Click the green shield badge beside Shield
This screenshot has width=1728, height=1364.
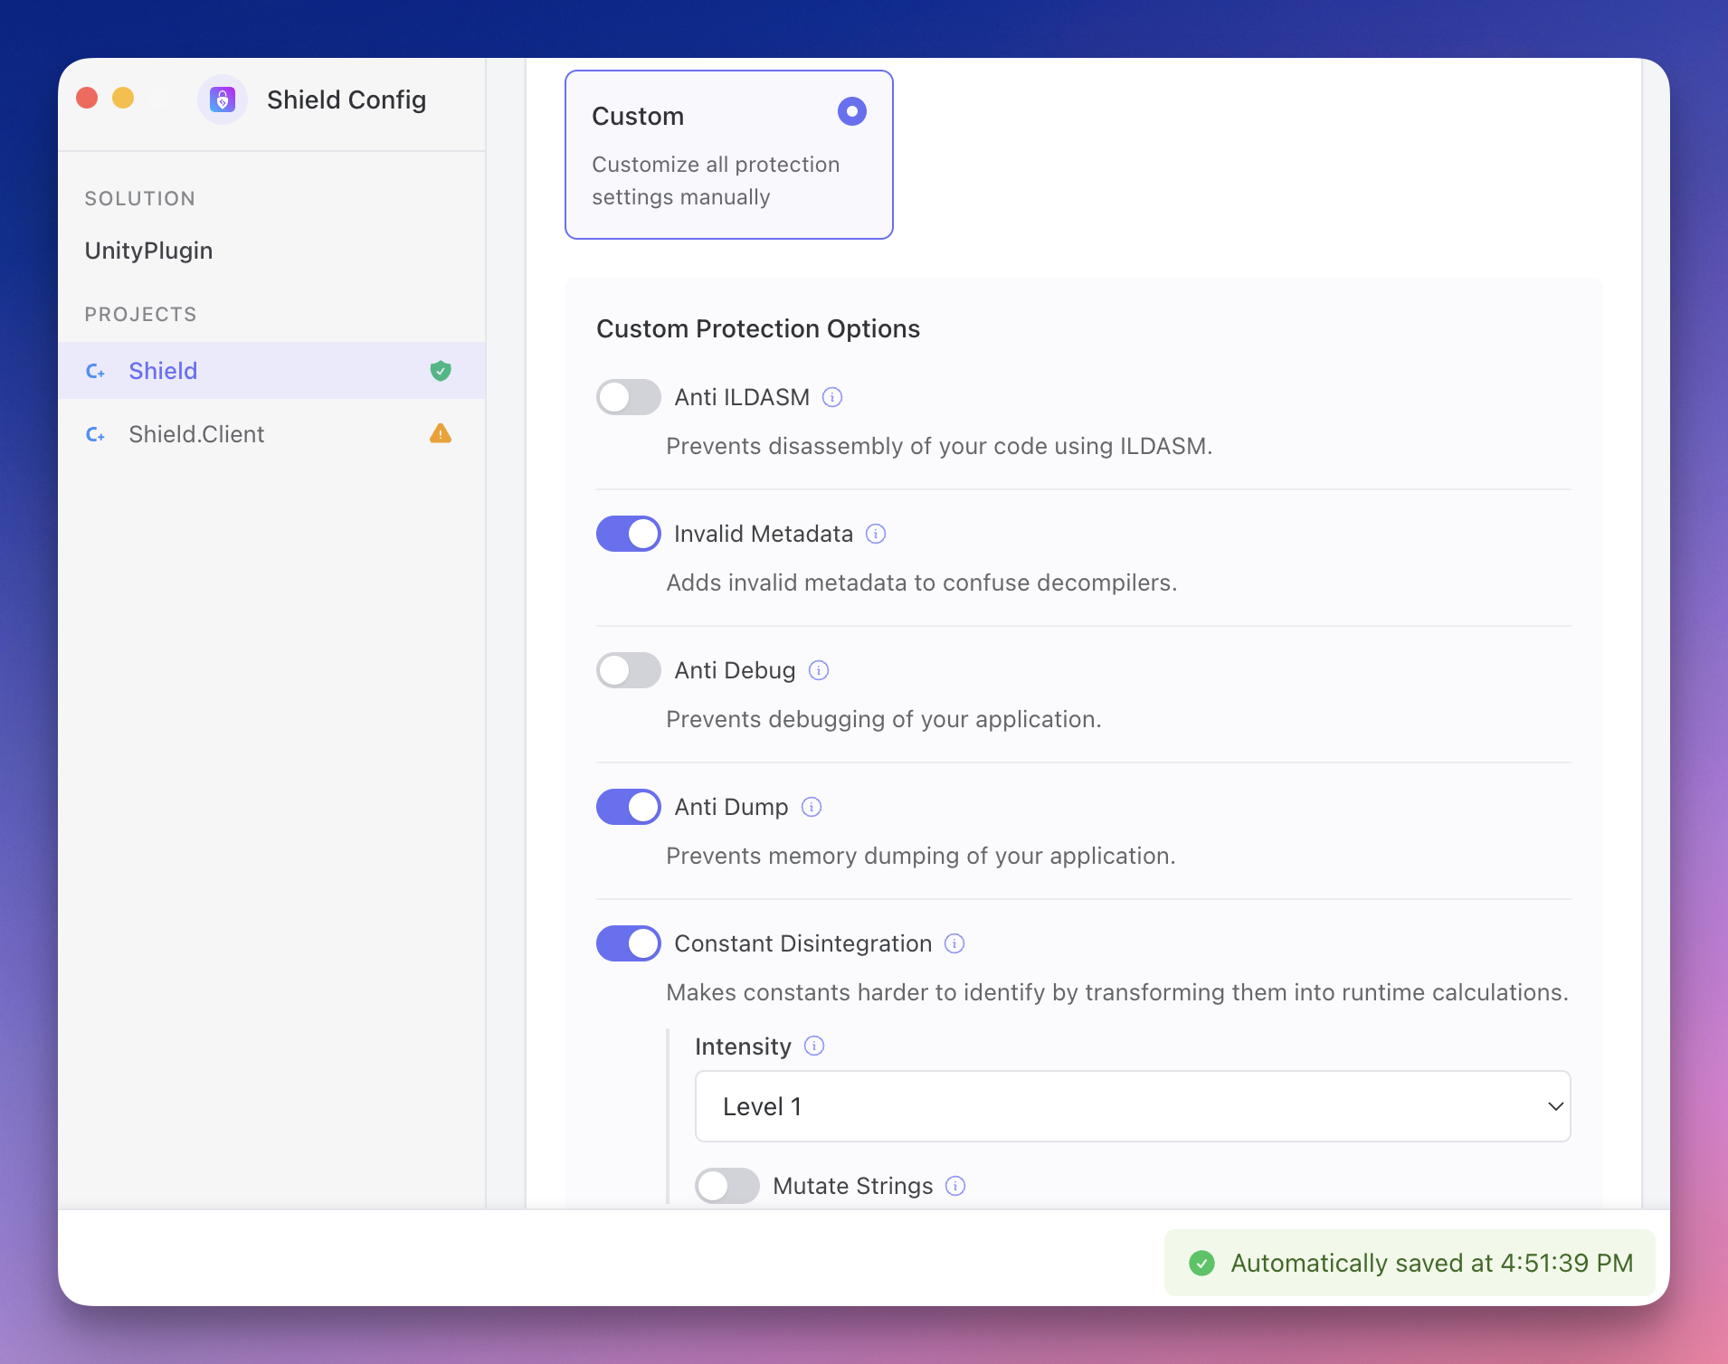(x=441, y=370)
